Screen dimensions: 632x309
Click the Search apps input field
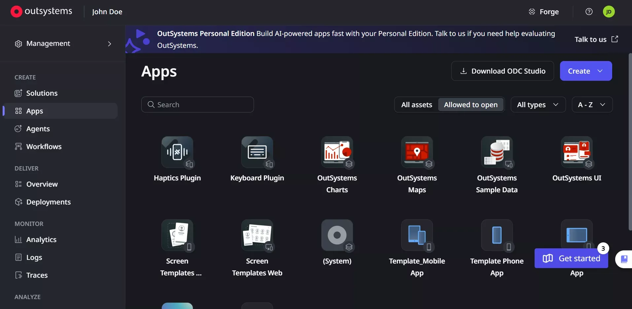(x=197, y=105)
